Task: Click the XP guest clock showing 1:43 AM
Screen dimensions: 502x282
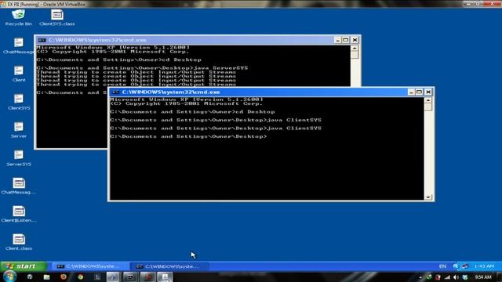Action: [484, 266]
